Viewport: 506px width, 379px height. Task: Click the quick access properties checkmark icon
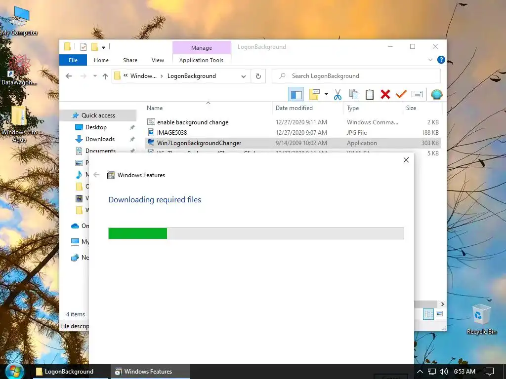tap(83, 47)
